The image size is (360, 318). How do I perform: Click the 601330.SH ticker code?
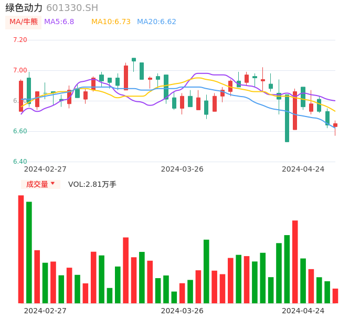coord(72,8)
